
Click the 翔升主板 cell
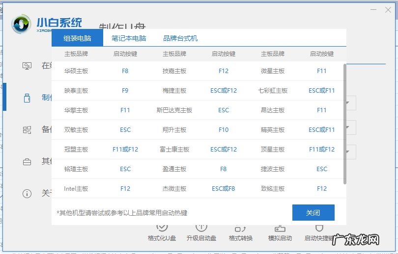click(174, 130)
